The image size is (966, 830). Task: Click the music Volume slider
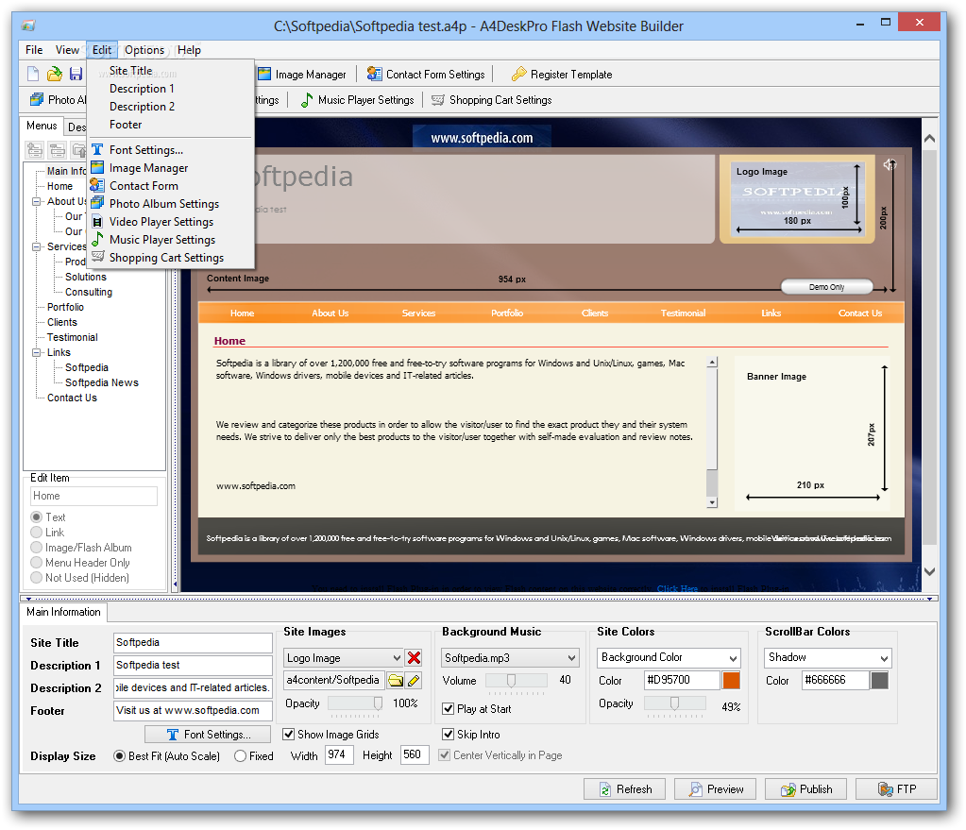tap(516, 681)
